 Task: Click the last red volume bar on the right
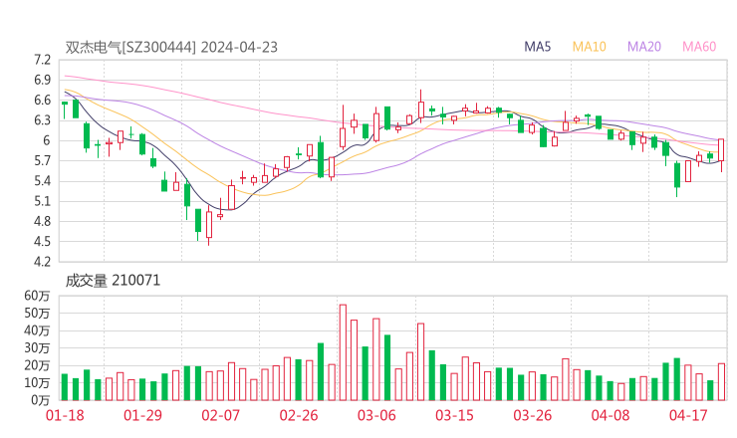pos(721,382)
